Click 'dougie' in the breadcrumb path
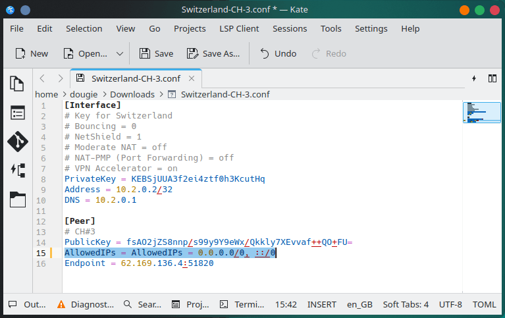Image resolution: width=505 pixels, height=318 pixels. pyautogui.click(x=84, y=94)
